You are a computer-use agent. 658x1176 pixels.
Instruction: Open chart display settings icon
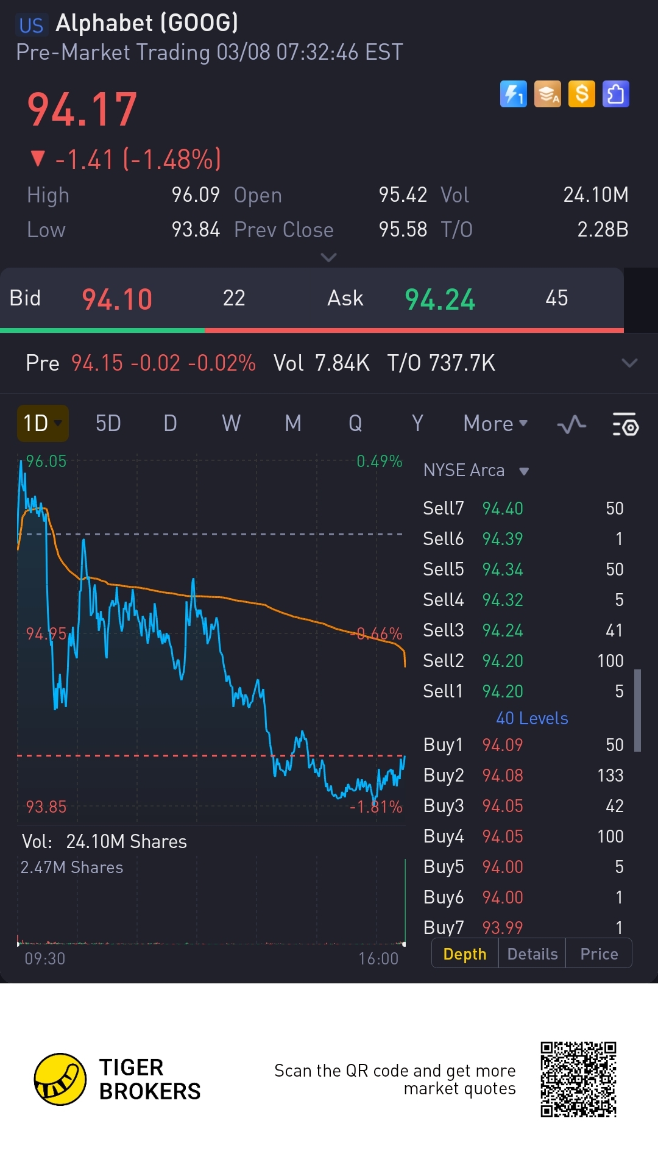click(625, 424)
